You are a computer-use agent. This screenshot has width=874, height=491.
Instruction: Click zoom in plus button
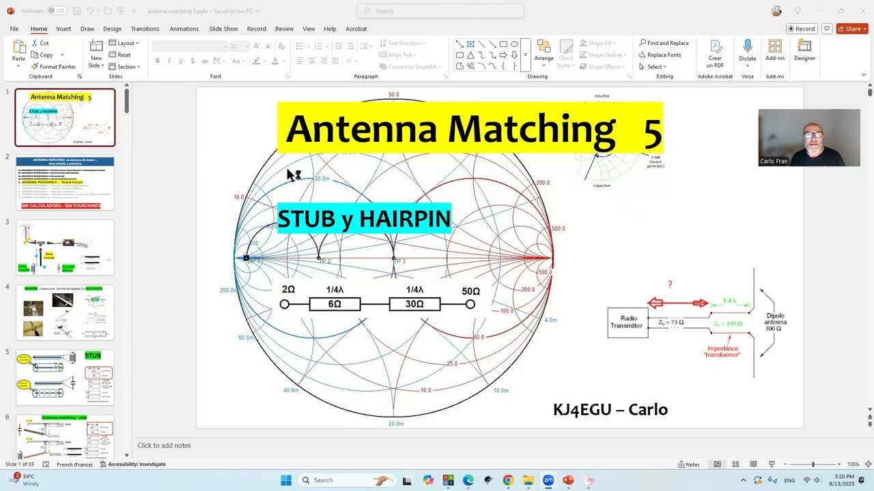[x=840, y=464]
